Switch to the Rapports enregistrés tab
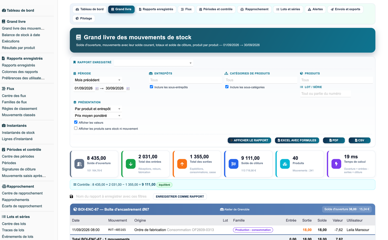Viewport: 388px width, 240px height. tap(156, 9)
